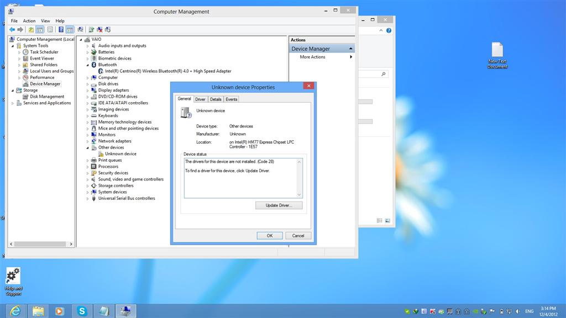Close the Unknown device Properties dialog
The width and height of the screenshot is (566, 318).
[308, 86]
